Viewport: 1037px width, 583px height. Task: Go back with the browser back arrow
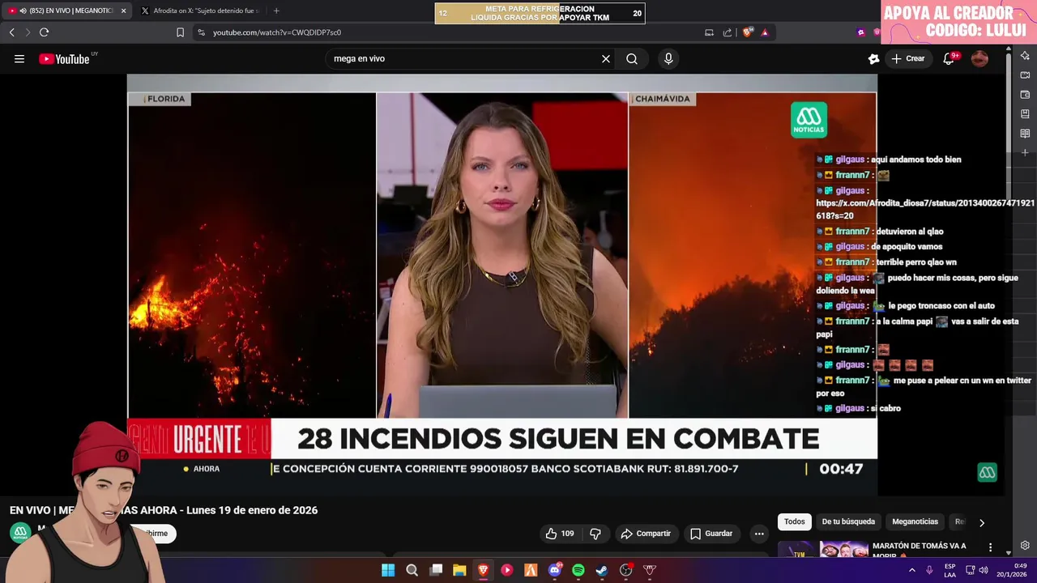point(11,32)
